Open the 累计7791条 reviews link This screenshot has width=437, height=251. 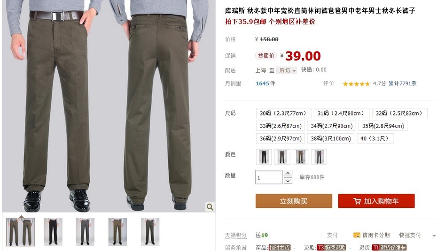click(x=402, y=83)
